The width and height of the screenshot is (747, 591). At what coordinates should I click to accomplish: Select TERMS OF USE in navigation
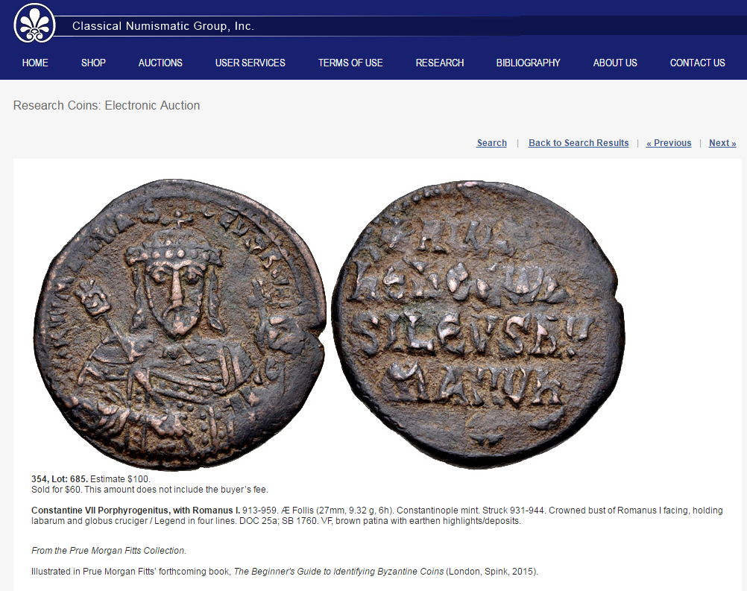click(x=350, y=63)
